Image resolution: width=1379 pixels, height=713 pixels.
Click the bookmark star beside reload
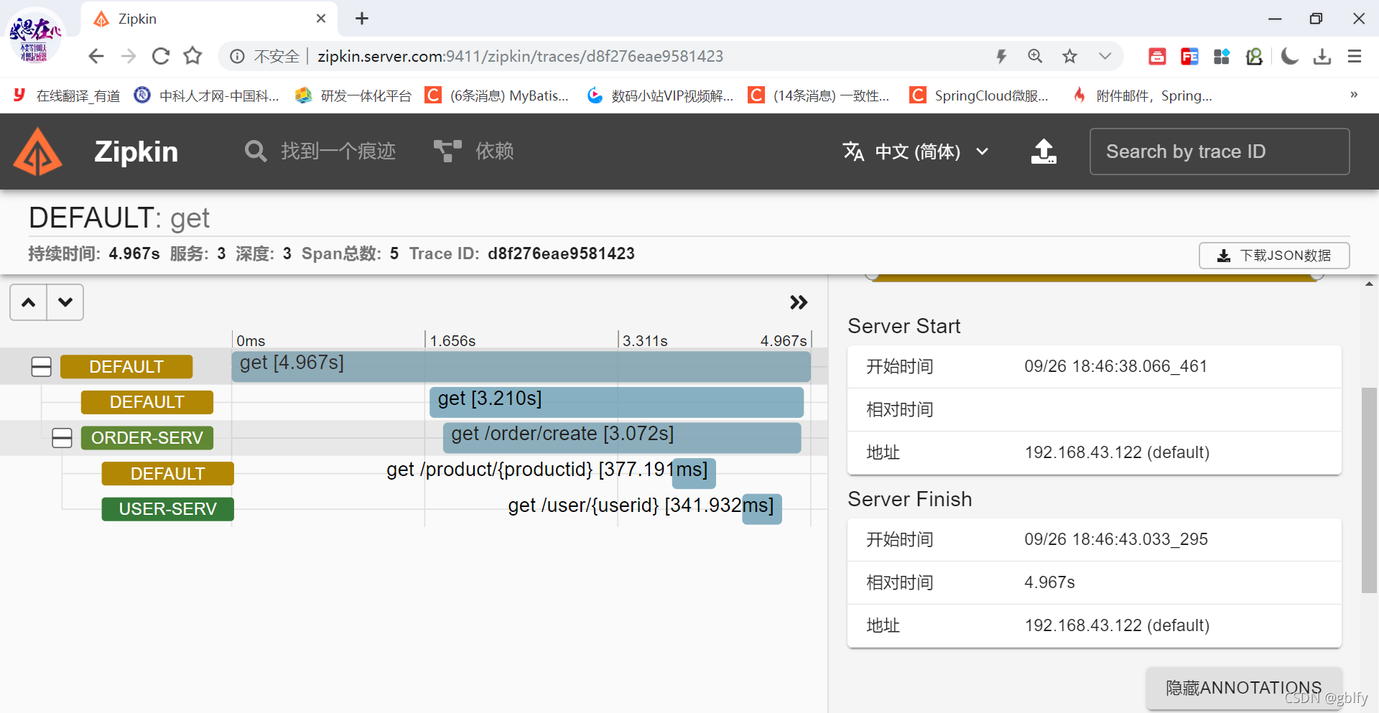192,56
